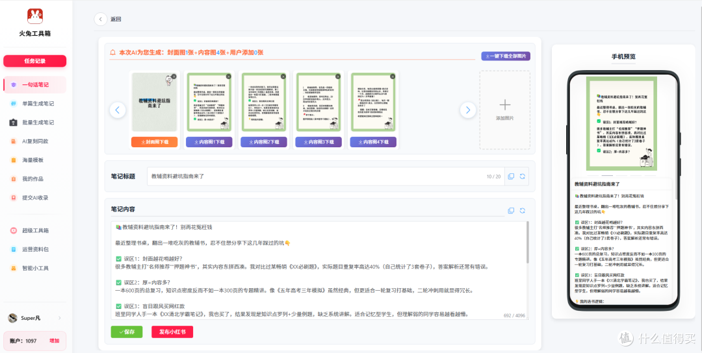Click 一键下载全部图片 button
702x353 pixels.
point(506,56)
